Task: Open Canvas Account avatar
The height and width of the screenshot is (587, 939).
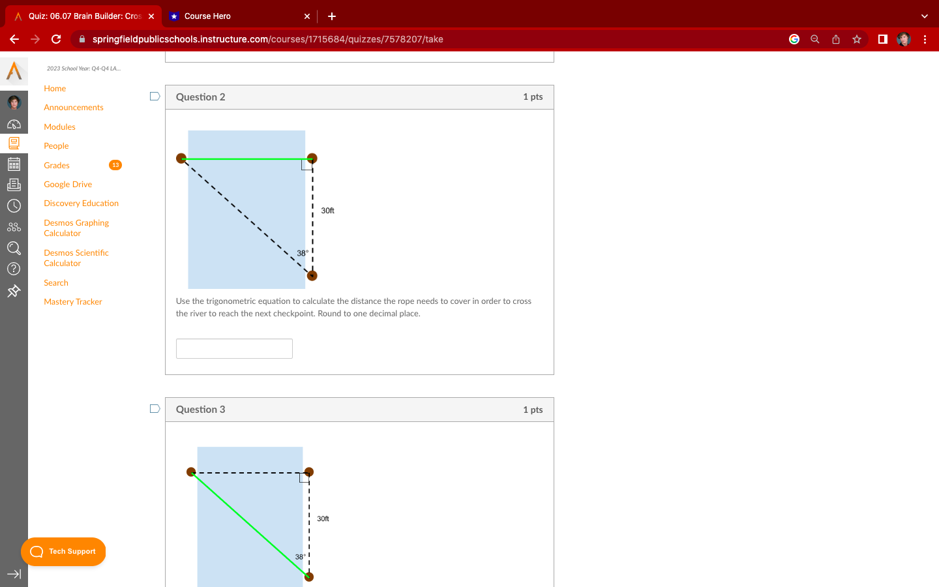Action: click(14, 102)
